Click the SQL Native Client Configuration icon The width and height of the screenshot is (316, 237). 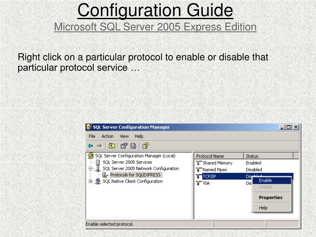tap(98, 181)
